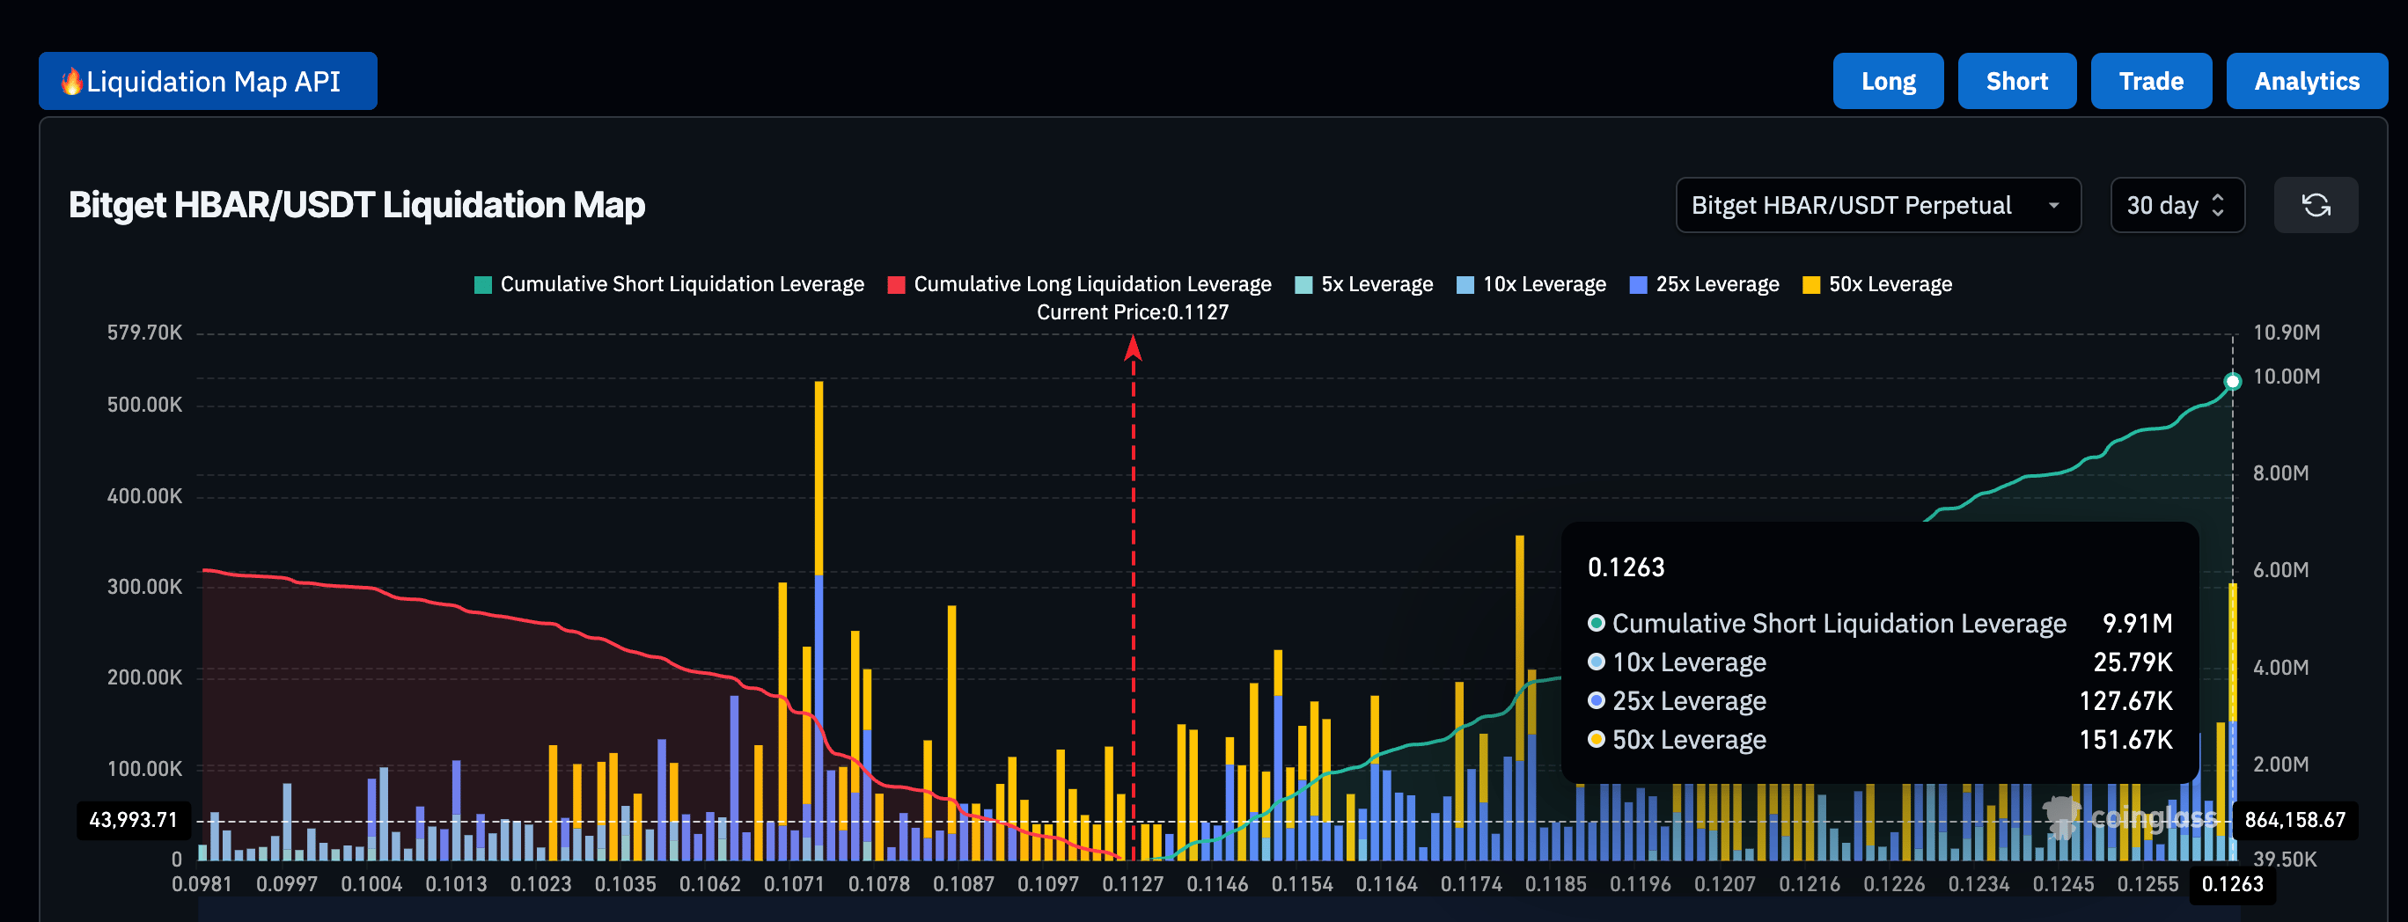Click the red current price arrow marker
The image size is (2408, 922).
tap(1133, 348)
